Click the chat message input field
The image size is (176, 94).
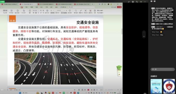tap(163, 69)
